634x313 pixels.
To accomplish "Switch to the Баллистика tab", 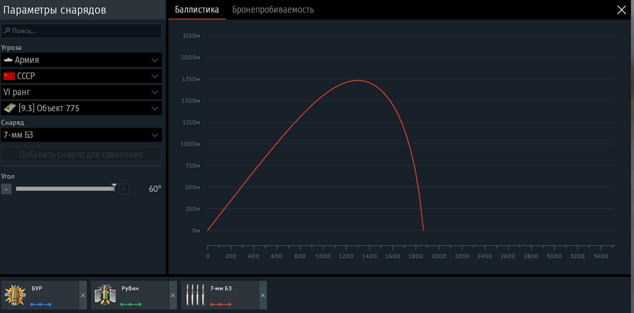I will pyautogui.click(x=197, y=10).
